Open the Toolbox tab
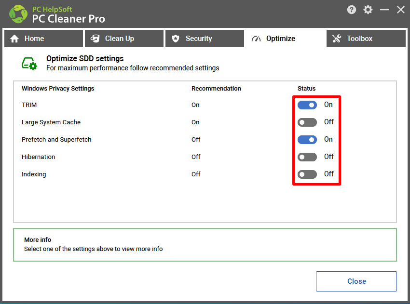This screenshot has height=304, width=410. pyautogui.click(x=366, y=39)
